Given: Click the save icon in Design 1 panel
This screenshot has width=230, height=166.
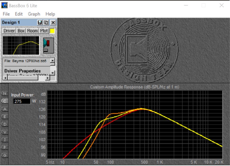Looking at the screenshot, I should pyautogui.click(x=40, y=23).
